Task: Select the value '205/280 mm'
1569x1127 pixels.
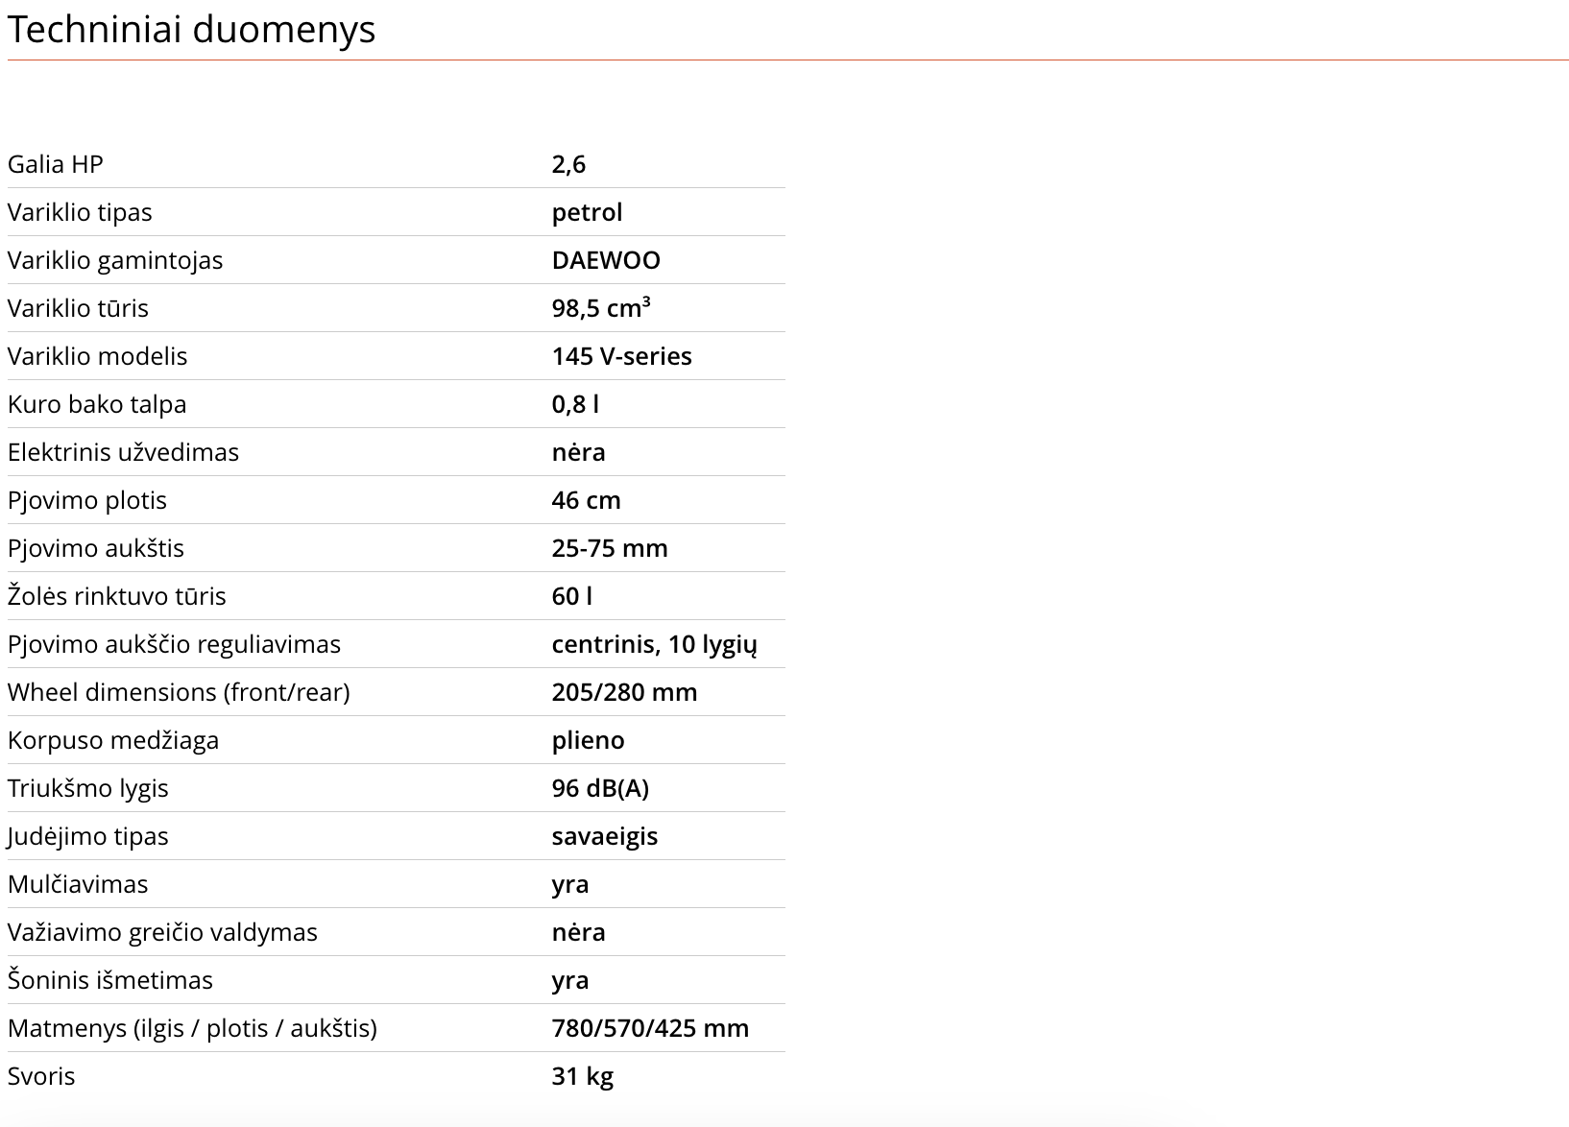Action: (x=625, y=692)
